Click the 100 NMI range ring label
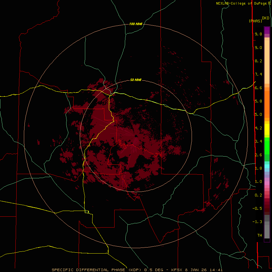Viewport: 272px width, 272px height. coord(136,24)
